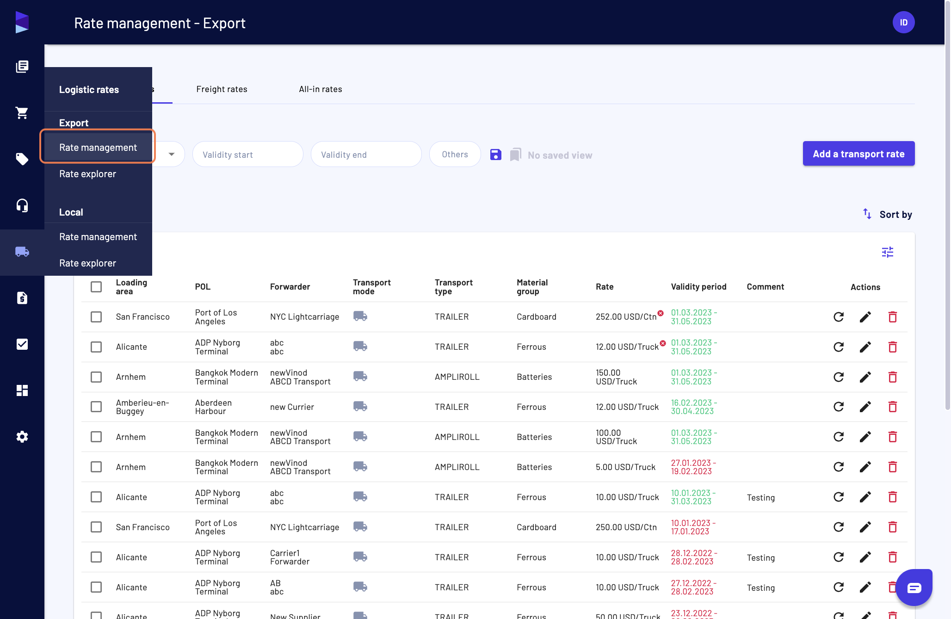Image resolution: width=951 pixels, height=619 pixels.
Task: Refresh the San Francisco 252.00 USD/Ctn rate
Action: 839,317
